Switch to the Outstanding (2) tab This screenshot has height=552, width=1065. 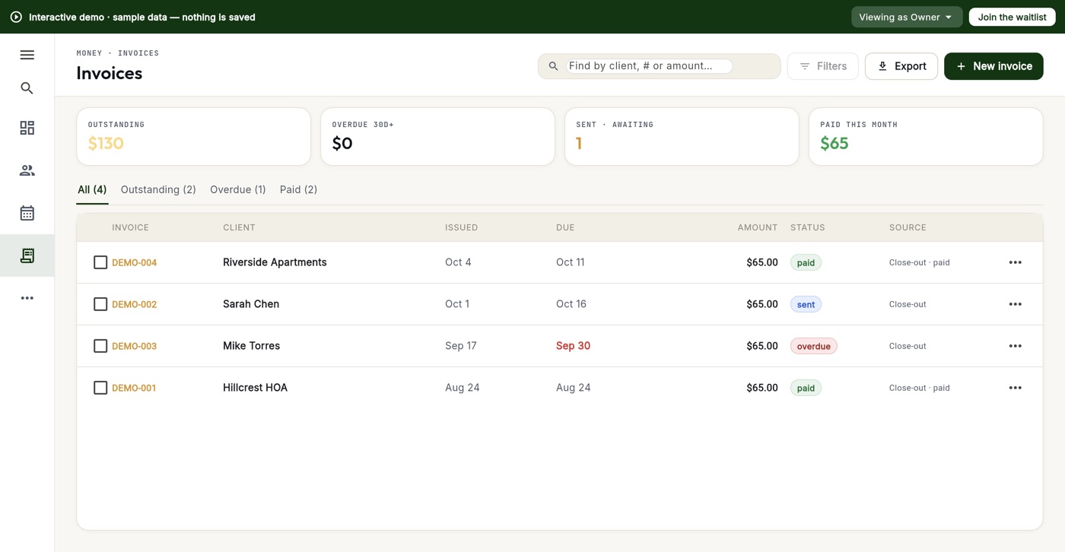158,190
